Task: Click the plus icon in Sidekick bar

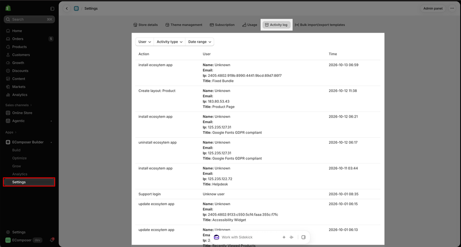Action: [284, 237]
